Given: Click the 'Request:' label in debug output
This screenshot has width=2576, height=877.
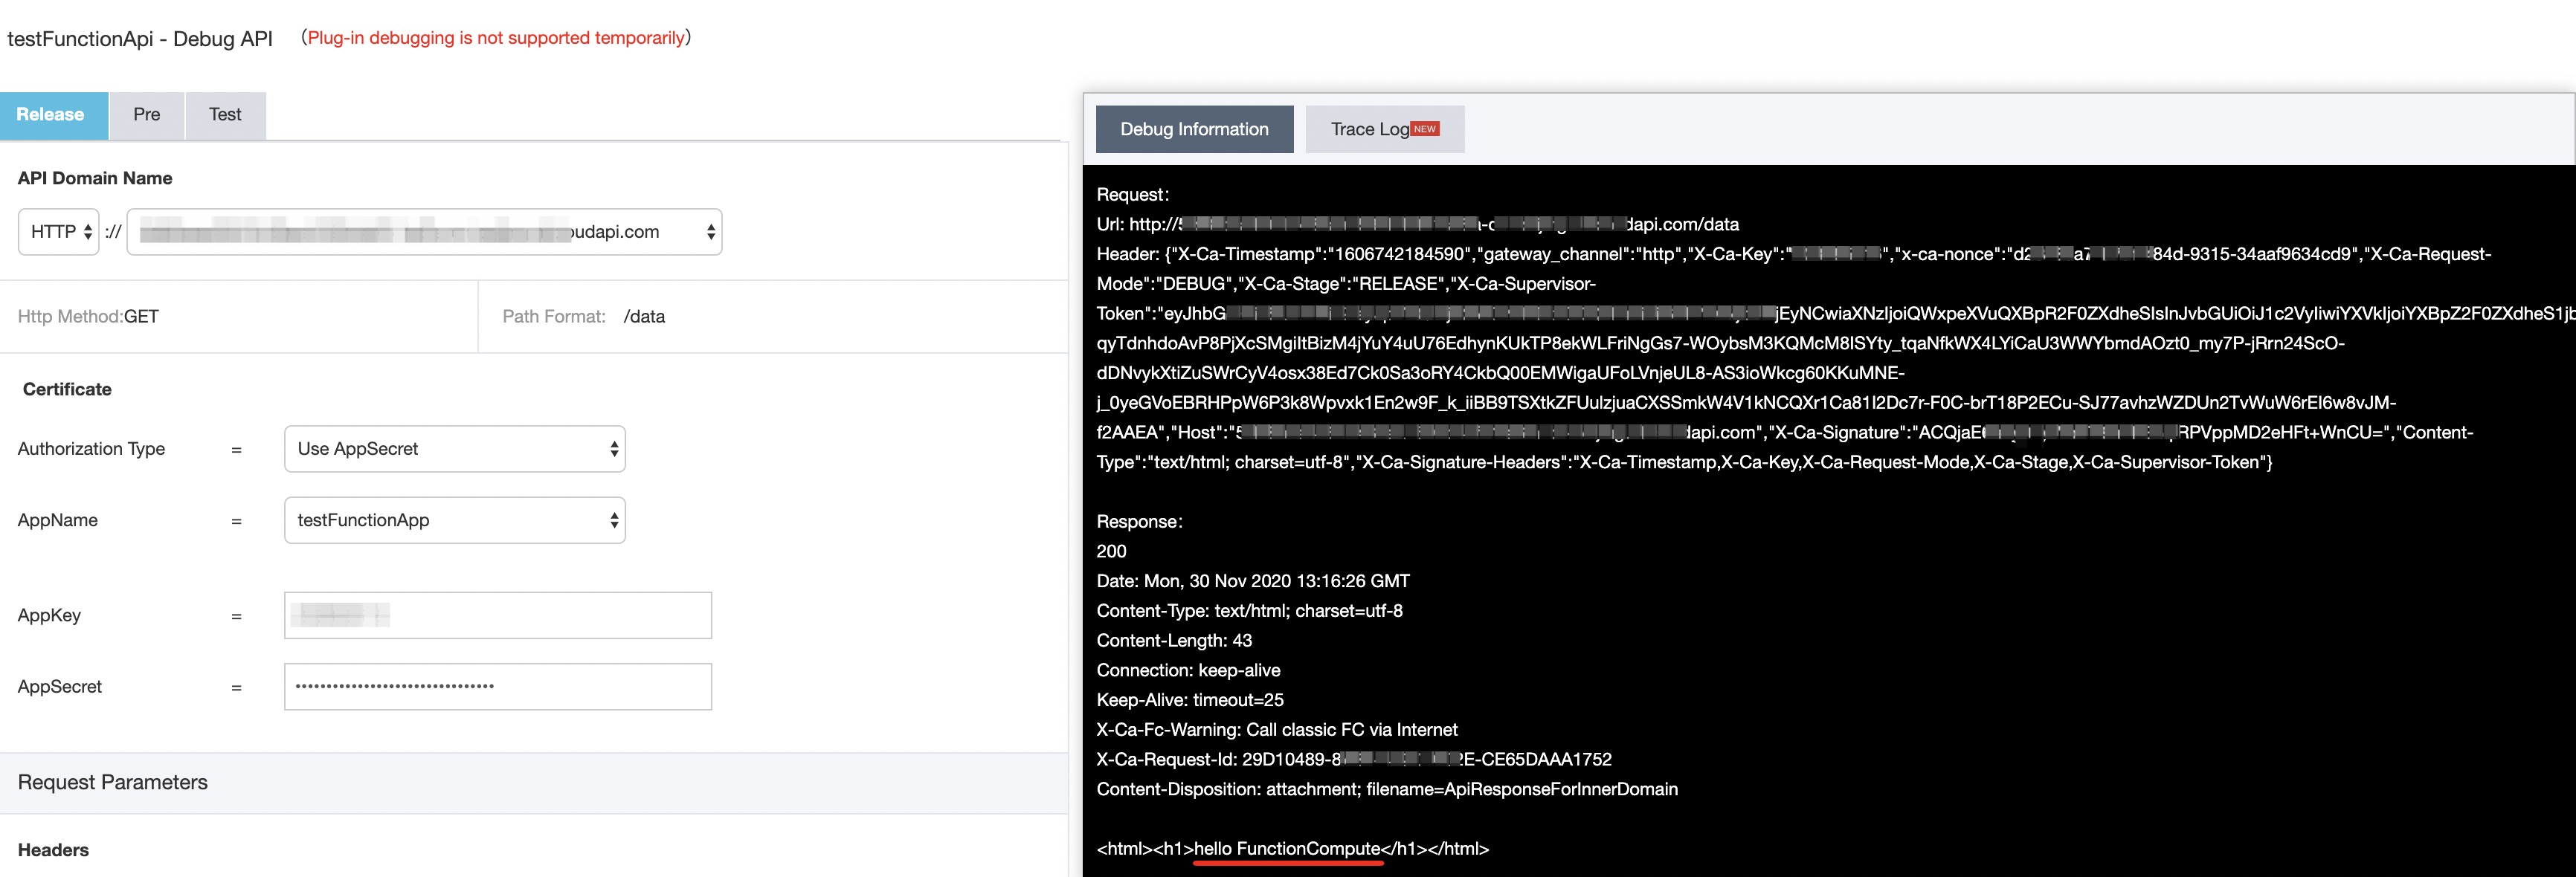Looking at the screenshot, I should tap(1133, 195).
